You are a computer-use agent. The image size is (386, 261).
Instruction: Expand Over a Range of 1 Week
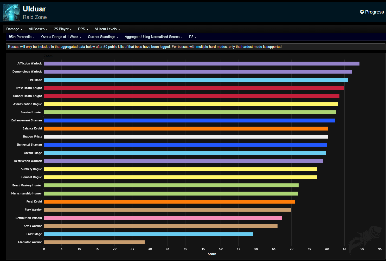pyautogui.click(x=61, y=37)
